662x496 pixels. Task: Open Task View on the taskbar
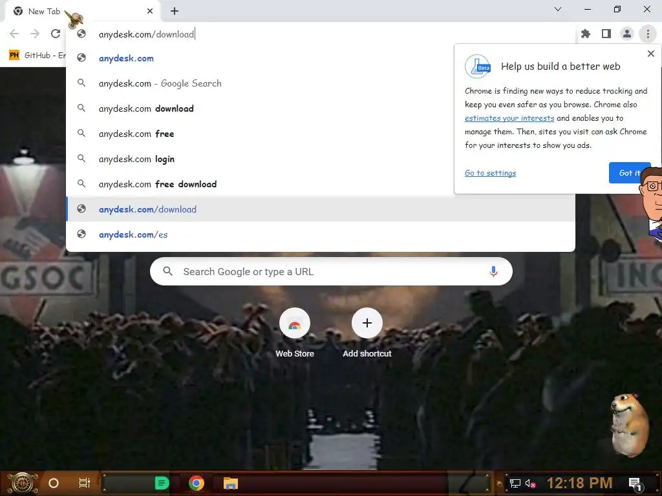[x=85, y=483]
